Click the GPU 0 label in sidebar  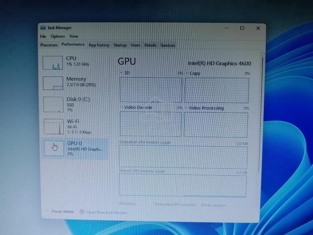tap(75, 143)
